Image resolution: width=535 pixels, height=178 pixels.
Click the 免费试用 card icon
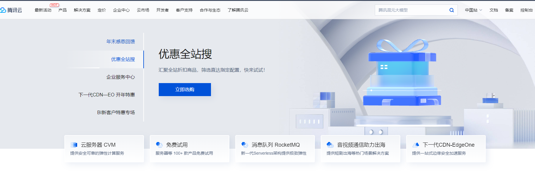point(159,145)
